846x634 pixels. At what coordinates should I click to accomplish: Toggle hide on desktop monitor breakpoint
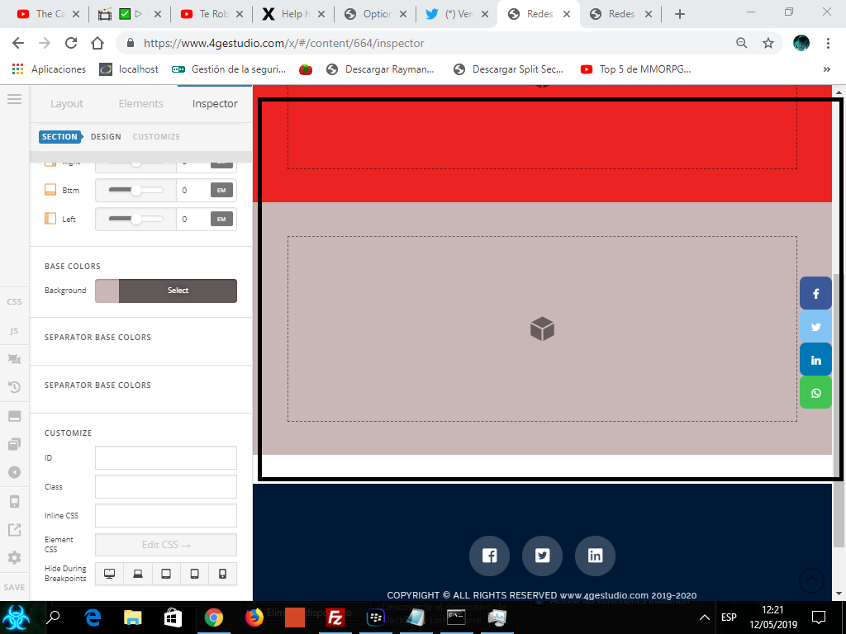point(110,574)
